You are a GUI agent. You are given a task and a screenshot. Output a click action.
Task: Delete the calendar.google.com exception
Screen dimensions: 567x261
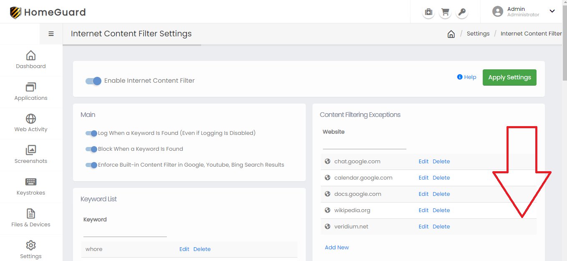coord(441,178)
